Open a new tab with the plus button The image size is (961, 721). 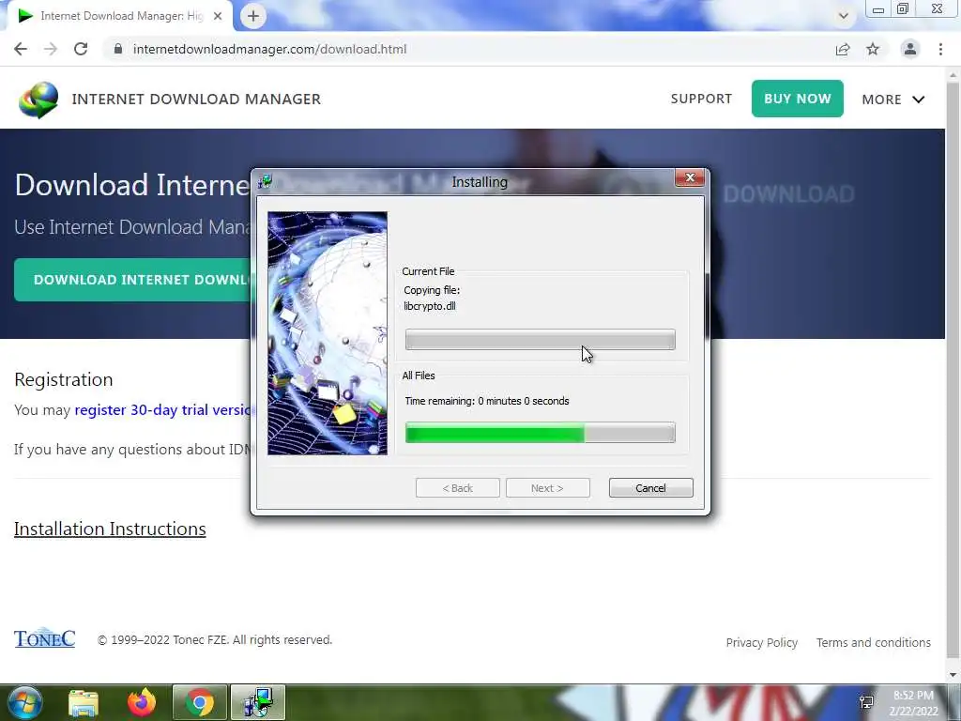pyautogui.click(x=253, y=16)
